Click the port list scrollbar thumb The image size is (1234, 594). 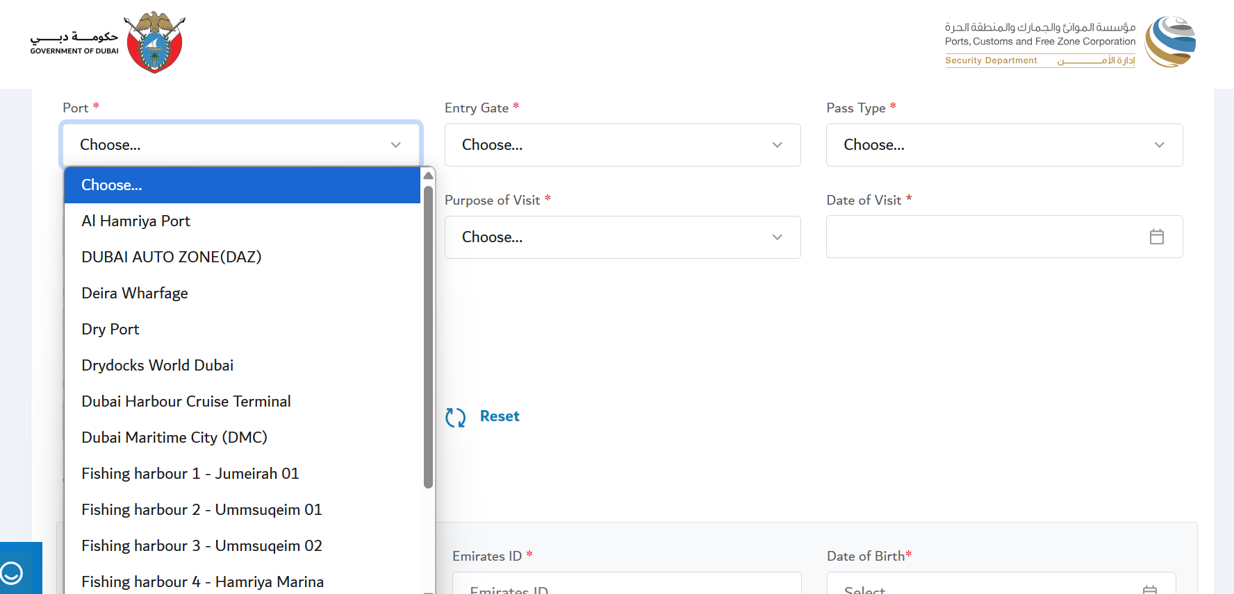pyautogui.click(x=429, y=333)
